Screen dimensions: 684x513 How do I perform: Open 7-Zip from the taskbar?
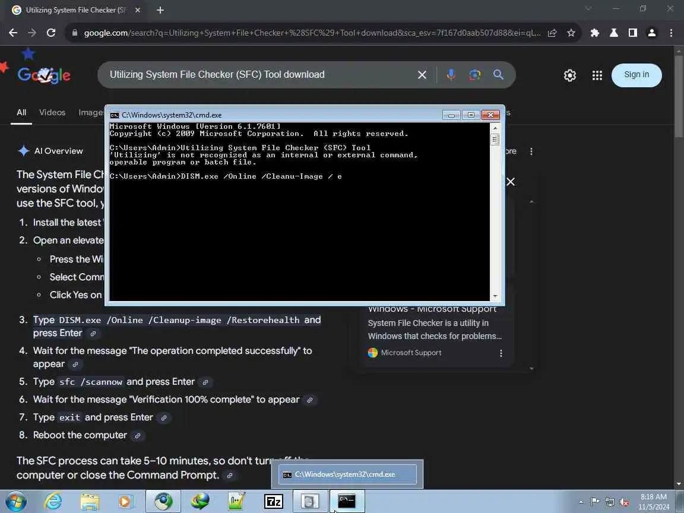tap(274, 502)
